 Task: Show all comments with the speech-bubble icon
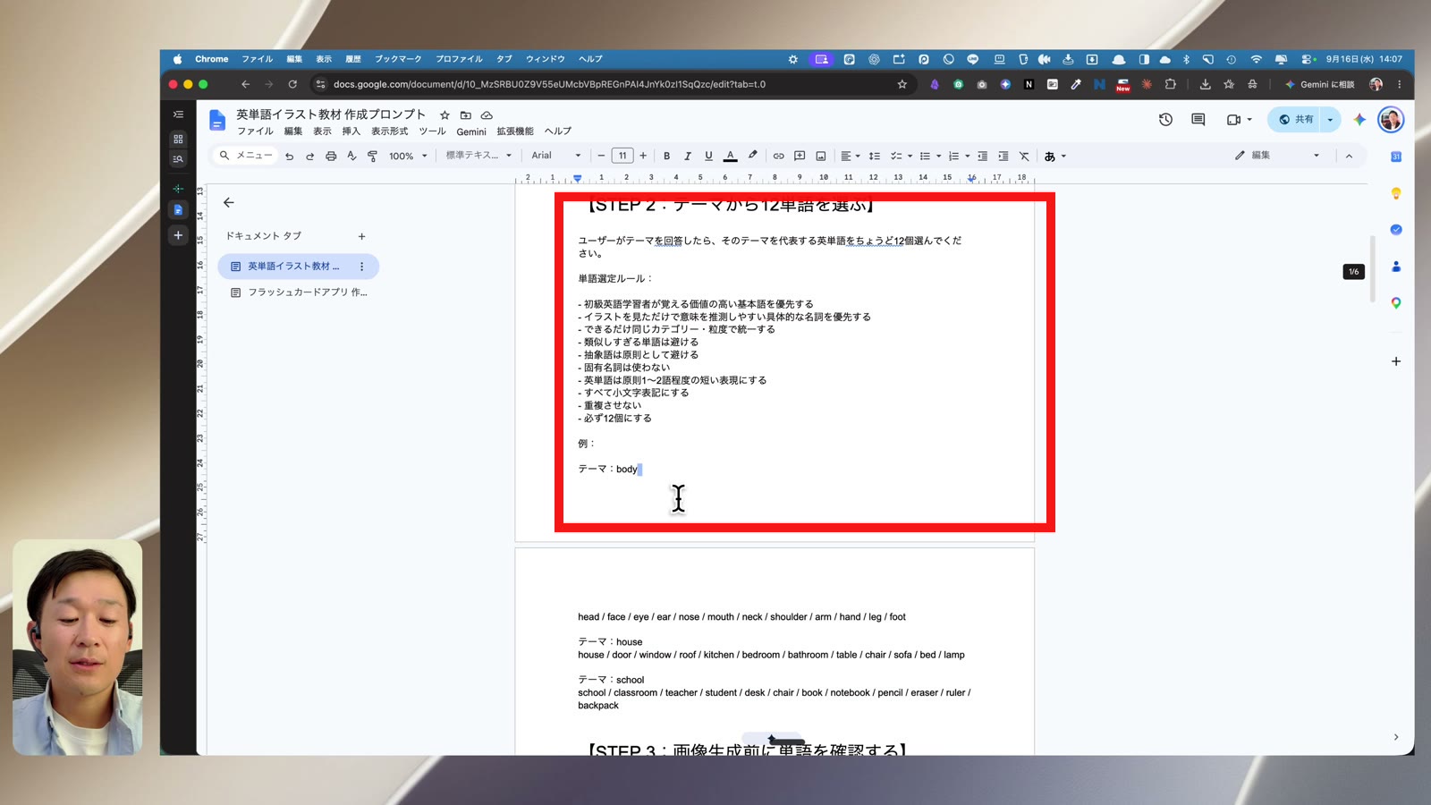coord(1198,119)
